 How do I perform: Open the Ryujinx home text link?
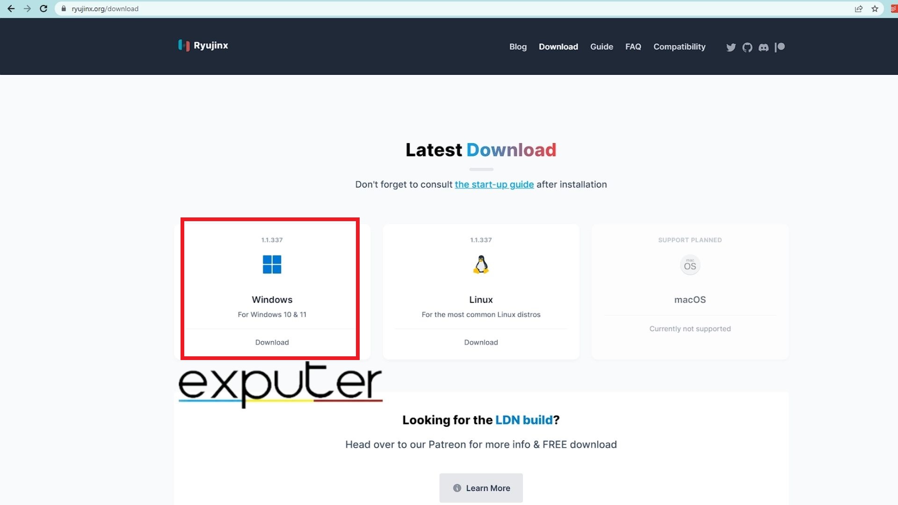[x=211, y=45]
